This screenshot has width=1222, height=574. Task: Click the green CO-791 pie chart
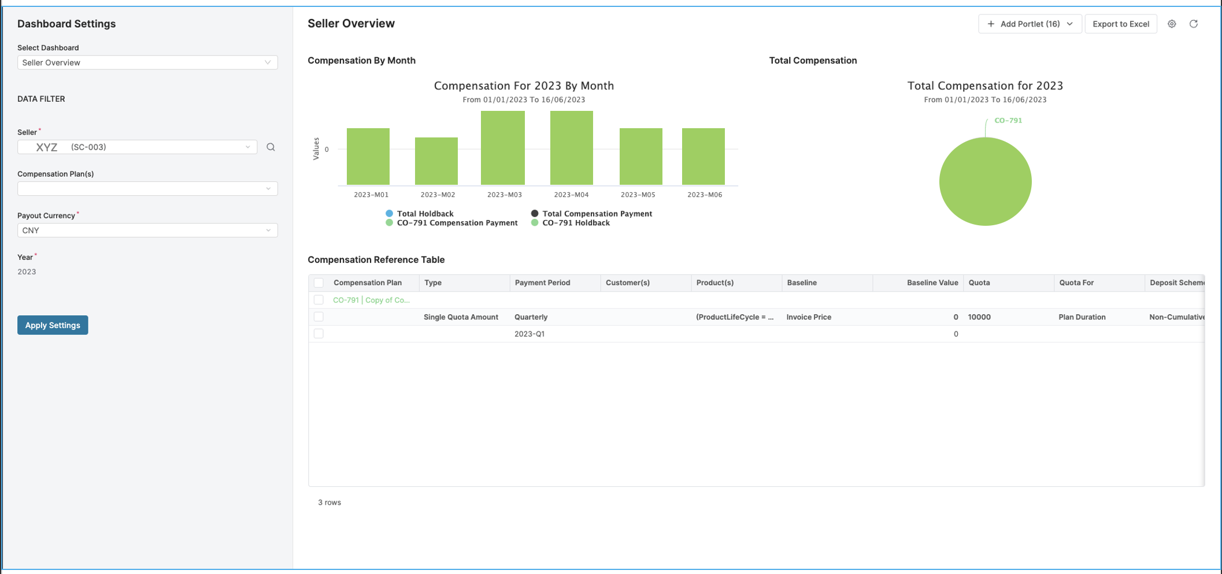(x=985, y=182)
